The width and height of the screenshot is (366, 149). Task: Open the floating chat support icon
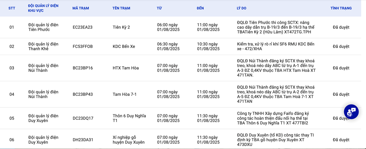(351, 111)
